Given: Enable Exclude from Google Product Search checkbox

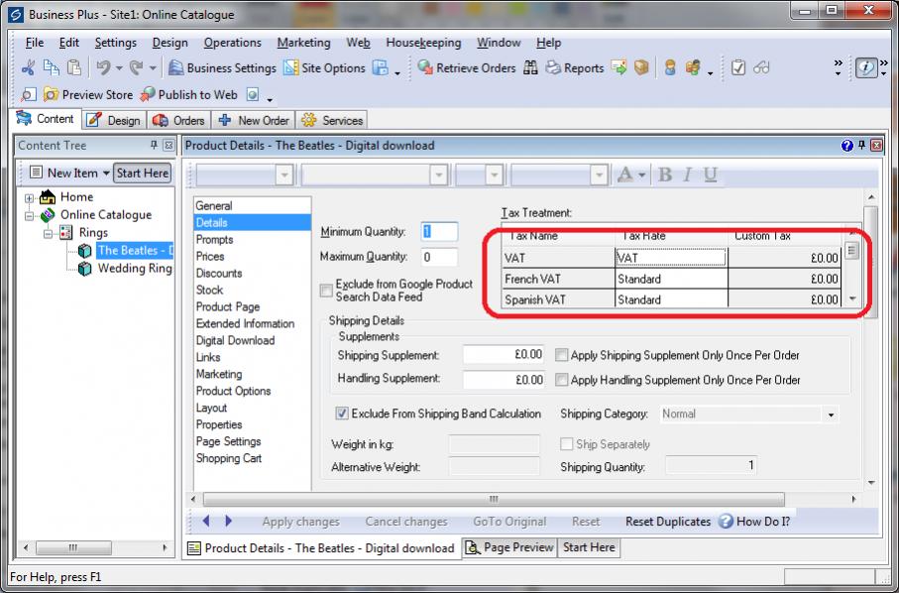Looking at the screenshot, I should [x=326, y=291].
